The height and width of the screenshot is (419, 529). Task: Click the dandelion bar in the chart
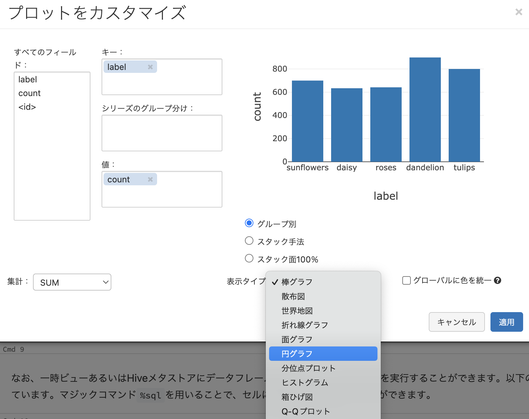425,109
